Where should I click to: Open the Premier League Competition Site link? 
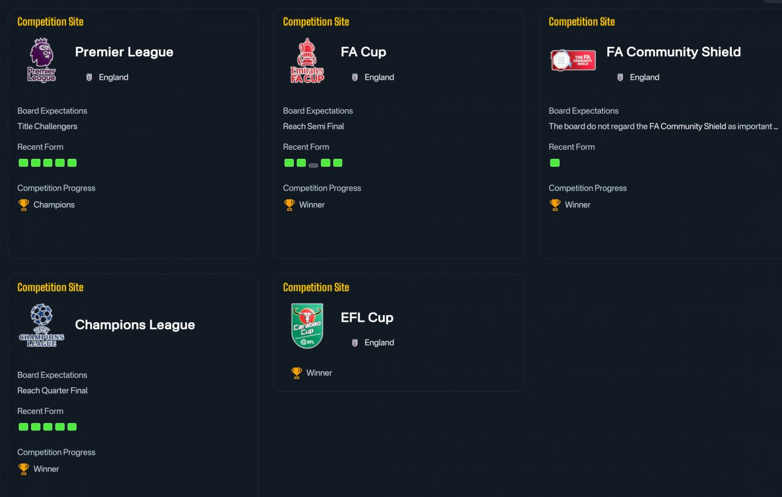(x=50, y=21)
